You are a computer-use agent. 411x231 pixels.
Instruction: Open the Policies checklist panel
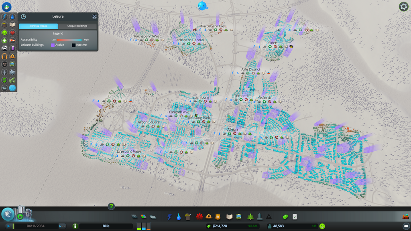295,217
